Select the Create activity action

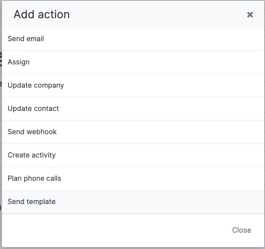[133, 156]
